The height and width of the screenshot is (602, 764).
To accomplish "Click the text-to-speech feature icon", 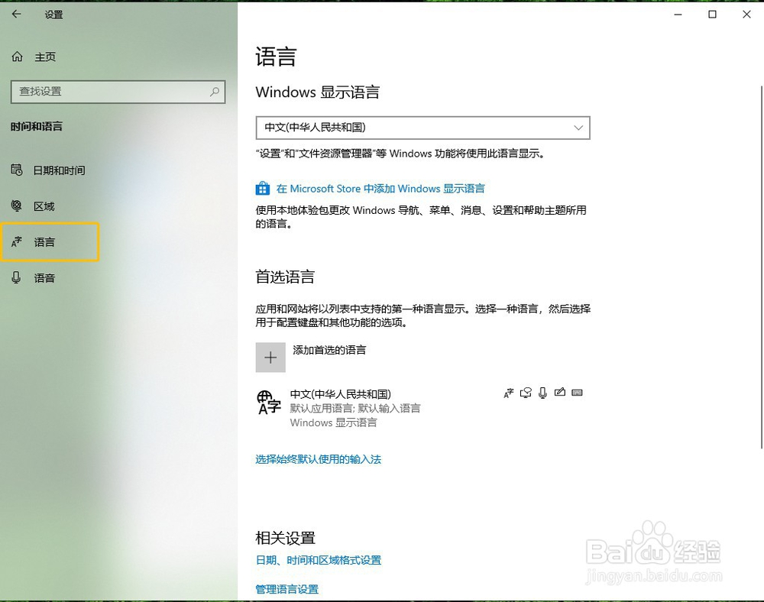I will (526, 393).
